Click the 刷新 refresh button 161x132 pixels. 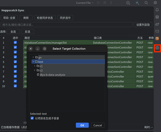pyautogui.click(x=26, y=18)
